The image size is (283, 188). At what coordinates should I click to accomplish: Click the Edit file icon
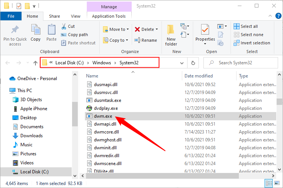(x=221, y=35)
